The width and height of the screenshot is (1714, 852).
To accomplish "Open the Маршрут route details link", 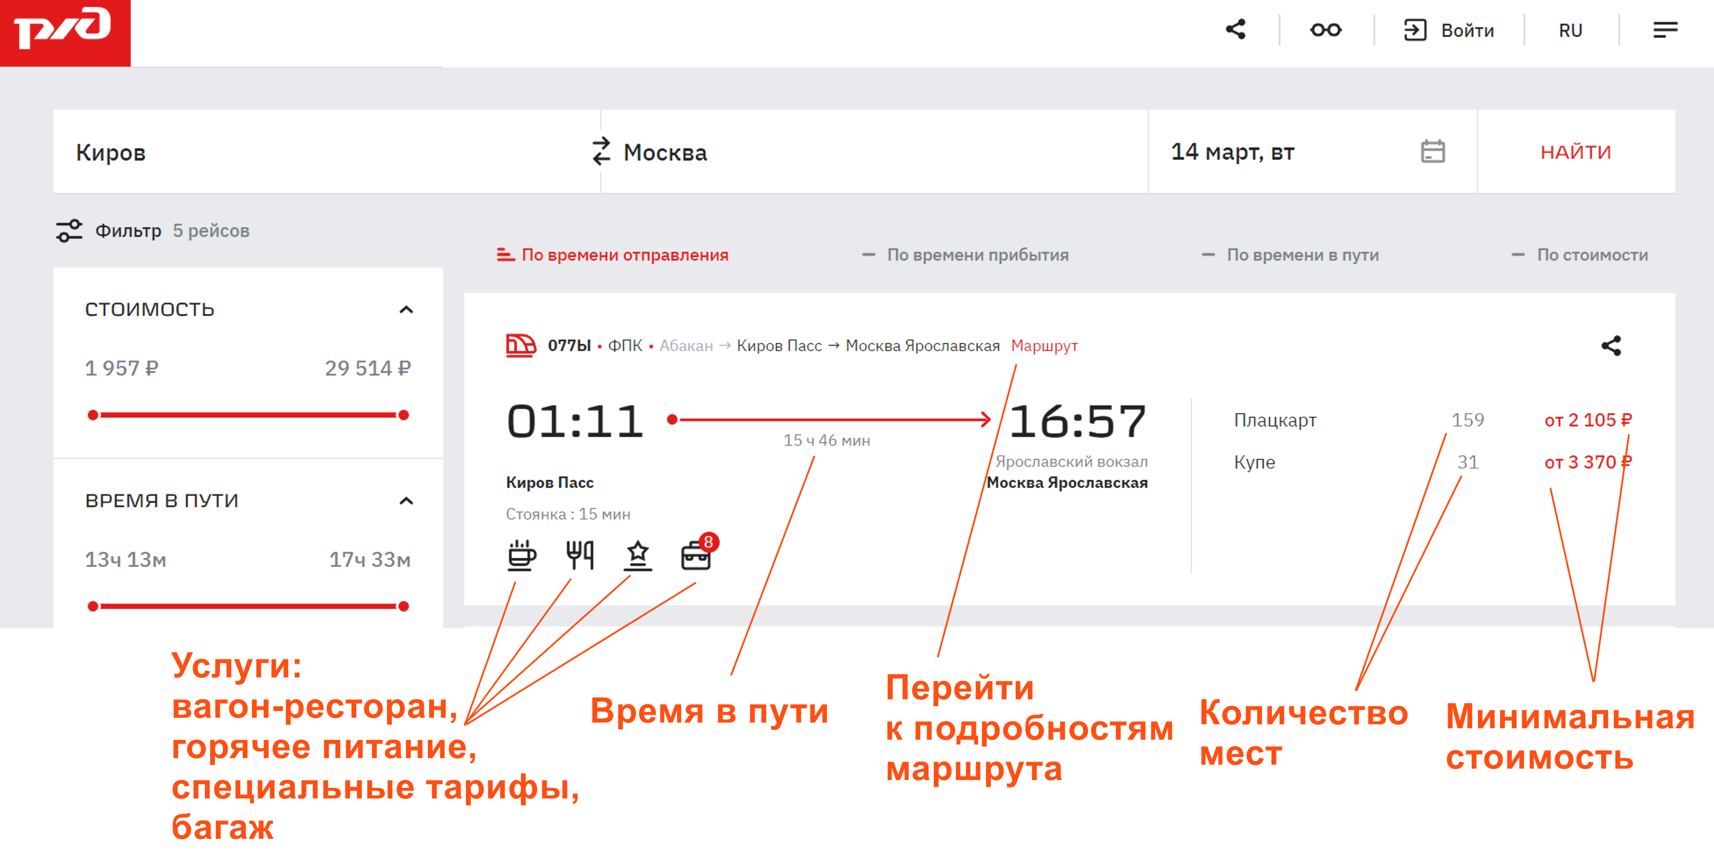I will (x=1044, y=346).
